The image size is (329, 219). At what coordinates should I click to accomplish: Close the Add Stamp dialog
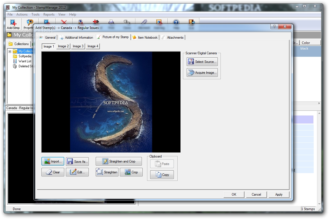pos(285,26)
